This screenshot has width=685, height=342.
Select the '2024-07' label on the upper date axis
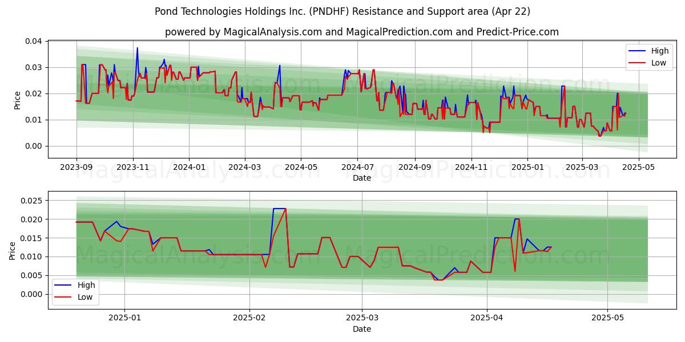pyautogui.click(x=357, y=168)
